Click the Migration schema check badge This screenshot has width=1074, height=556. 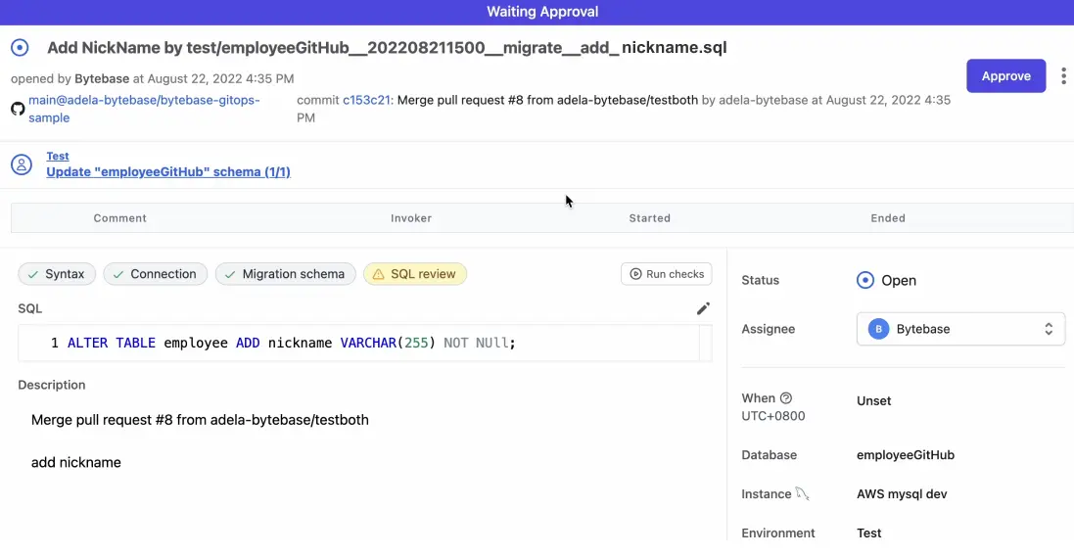286,274
